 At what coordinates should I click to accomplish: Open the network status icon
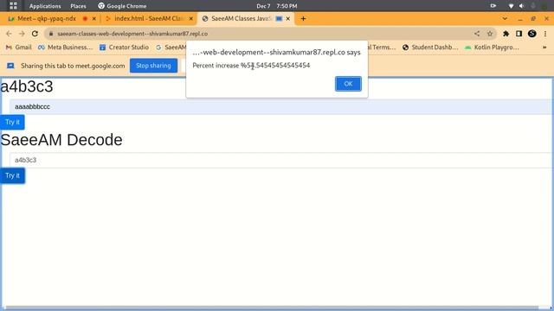coord(511,6)
